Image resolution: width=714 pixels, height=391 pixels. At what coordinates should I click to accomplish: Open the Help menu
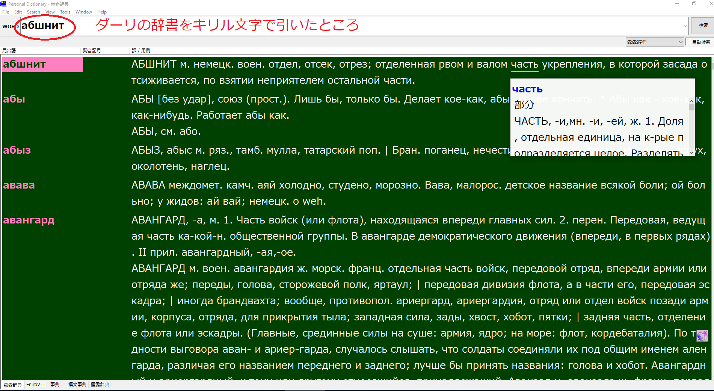tap(102, 12)
